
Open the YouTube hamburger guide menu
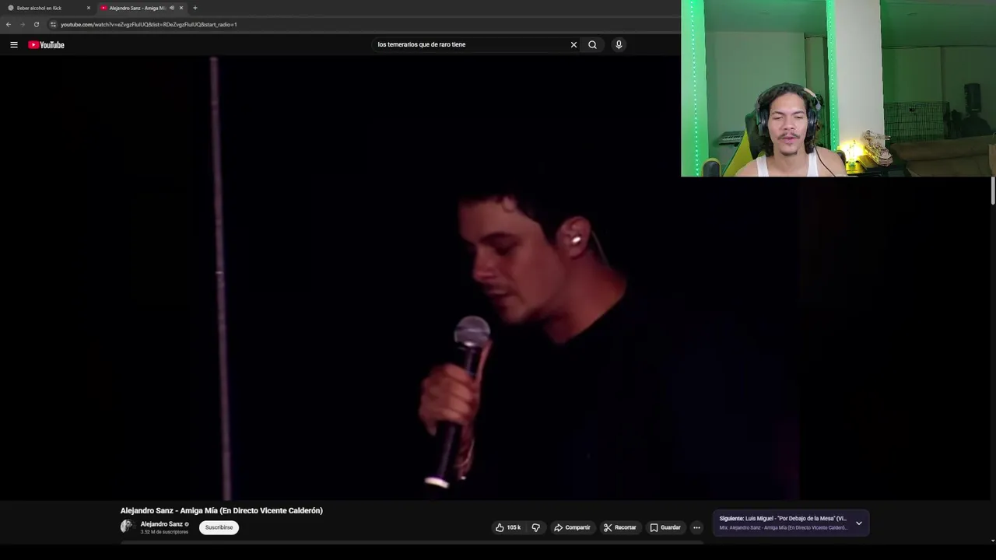point(14,45)
